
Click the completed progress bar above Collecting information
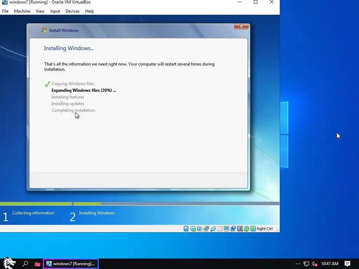click(36, 204)
